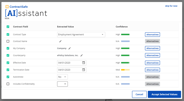This screenshot has width=184, height=101.
Task: Open the Contract Type dropdown
Action: pos(81,35)
